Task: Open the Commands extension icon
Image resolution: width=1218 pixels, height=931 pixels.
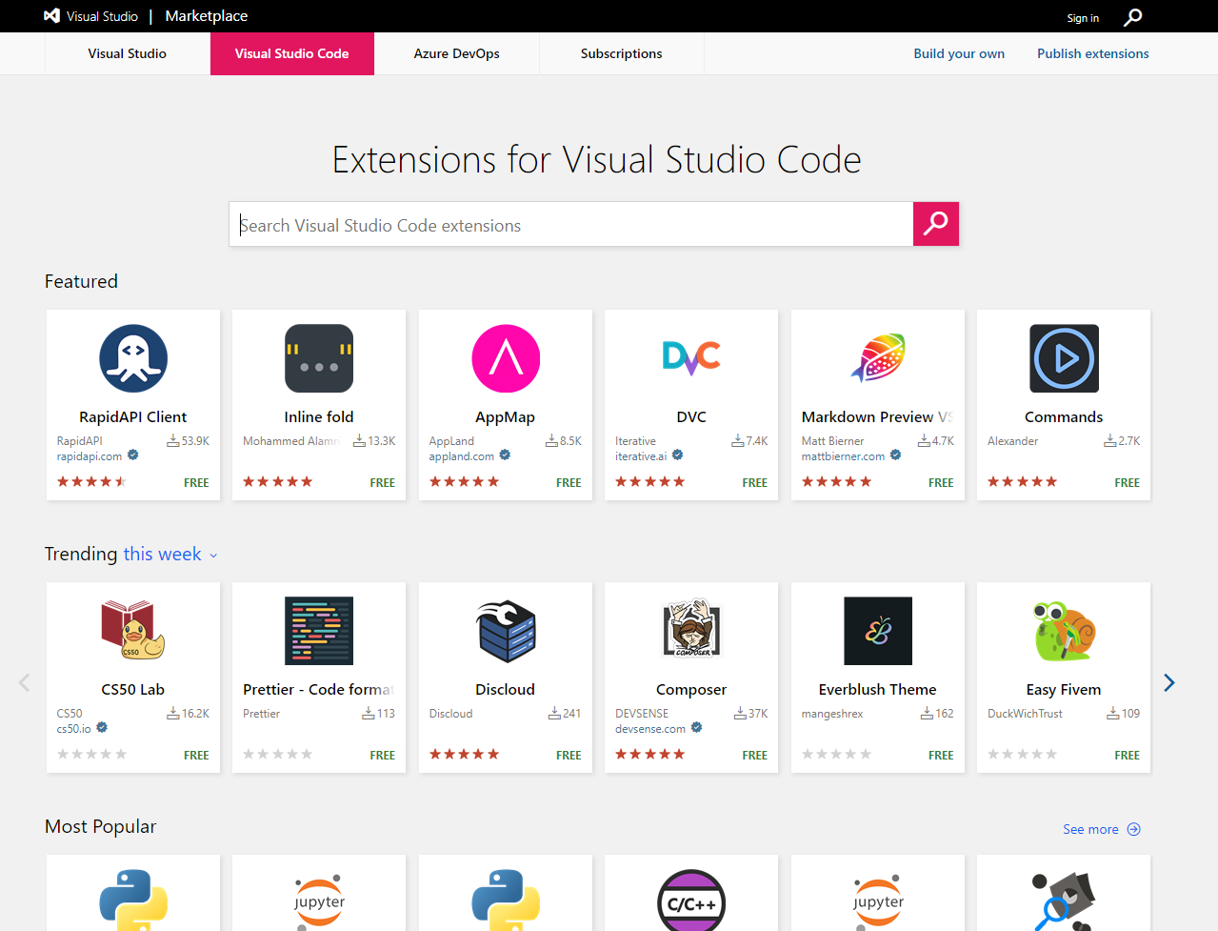Action: pyautogui.click(x=1063, y=358)
